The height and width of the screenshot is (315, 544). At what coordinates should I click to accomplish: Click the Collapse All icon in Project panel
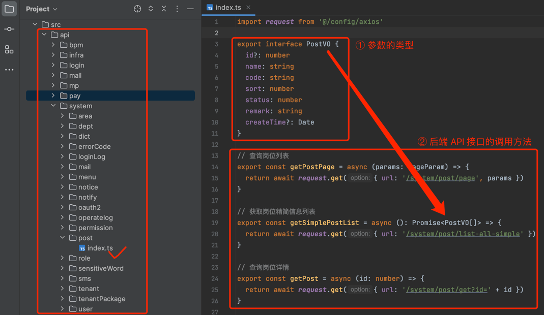[164, 9]
